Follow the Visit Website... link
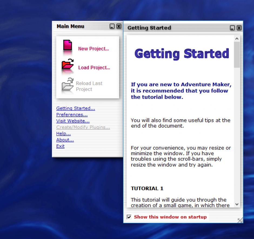 [x=73, y=121]
